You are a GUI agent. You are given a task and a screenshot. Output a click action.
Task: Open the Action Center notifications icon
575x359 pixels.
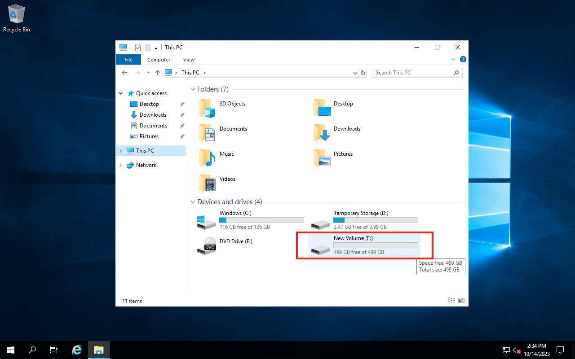coord(560,350)
